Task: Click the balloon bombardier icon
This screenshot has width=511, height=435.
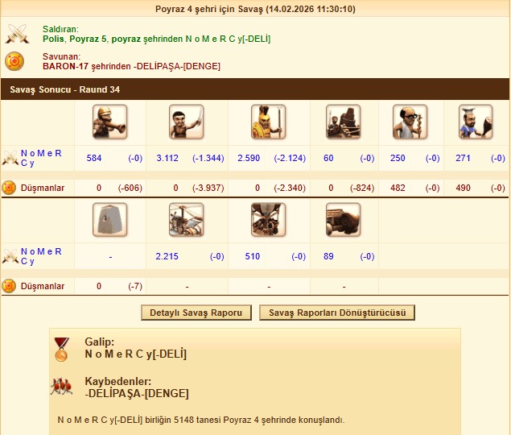Action: [x=269, y=220]
